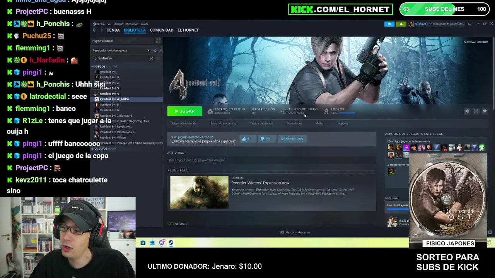
Task: Click the first friend avatar in the list
Action: (391, 147)
